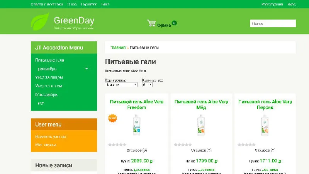Click the price 1799.00 р
This screenshot has width=309, height=174.
pyautogui.click(x=207, y=161)
